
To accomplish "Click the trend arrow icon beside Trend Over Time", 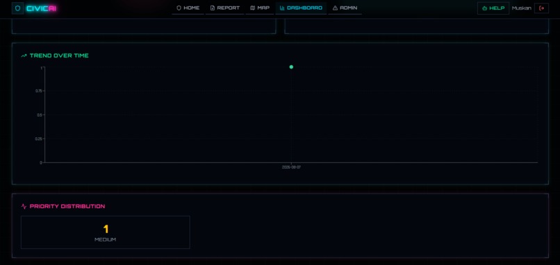I will (x=24, y=55).
